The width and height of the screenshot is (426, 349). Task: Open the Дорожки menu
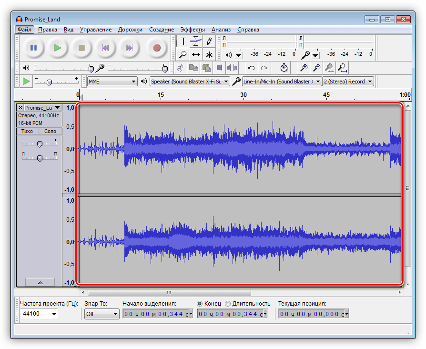[130, 30]
